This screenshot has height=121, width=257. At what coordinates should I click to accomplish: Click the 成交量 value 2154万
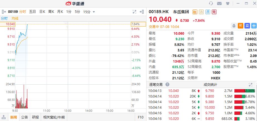[x=251, y=33]
